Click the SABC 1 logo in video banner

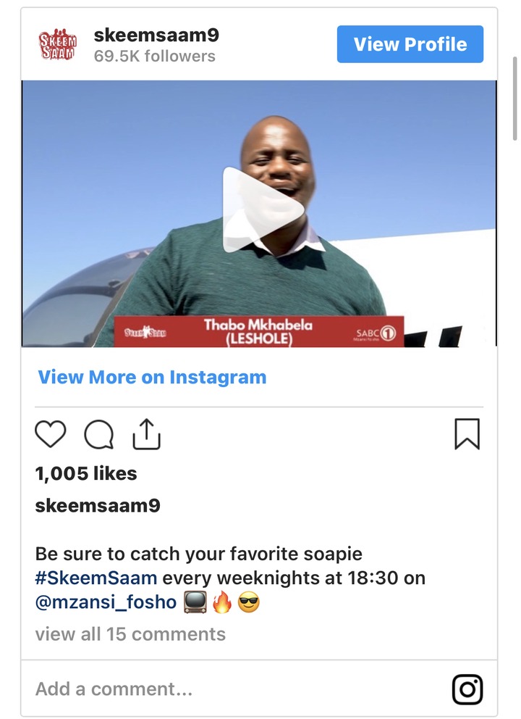pyautogui.click(x=375, y=333)
